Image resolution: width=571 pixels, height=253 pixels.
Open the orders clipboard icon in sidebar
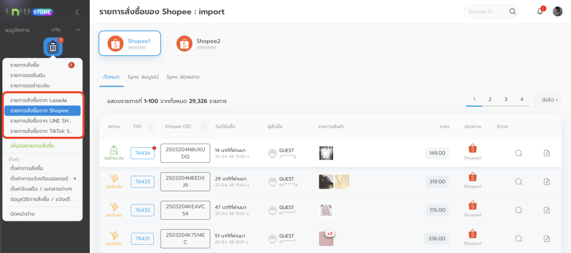tap(53, 47)
